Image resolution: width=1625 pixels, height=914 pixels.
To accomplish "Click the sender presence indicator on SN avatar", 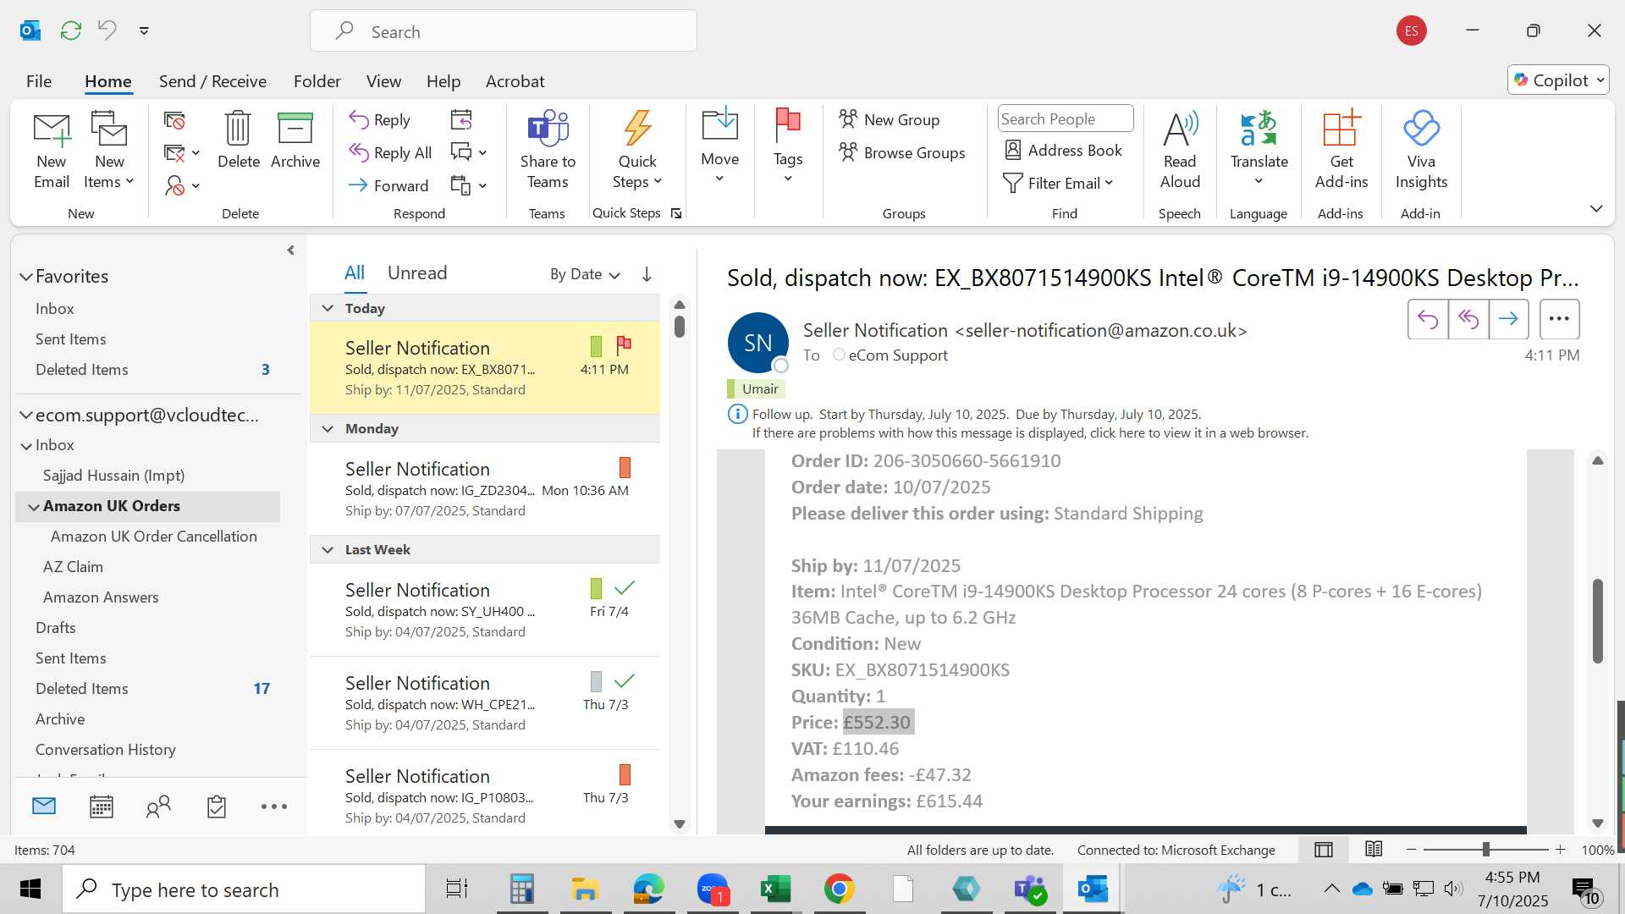I will (x=781, y=366).
